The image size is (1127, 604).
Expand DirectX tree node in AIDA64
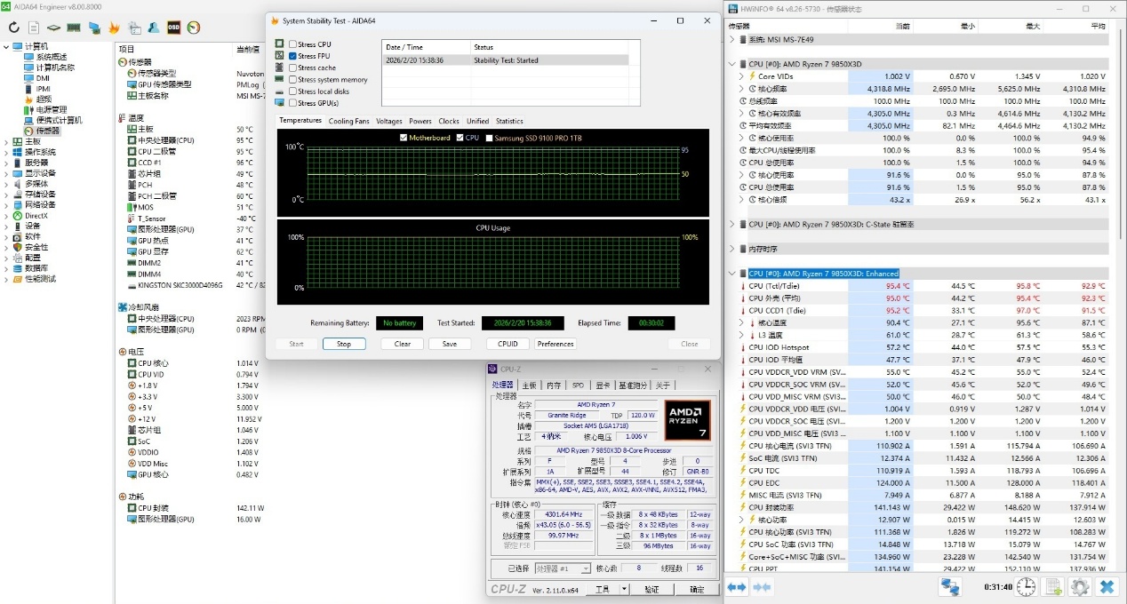click(6, 216)
